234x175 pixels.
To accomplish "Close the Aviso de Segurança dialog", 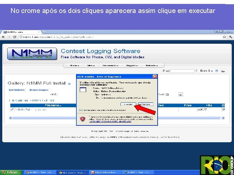I will coord(155,76).
